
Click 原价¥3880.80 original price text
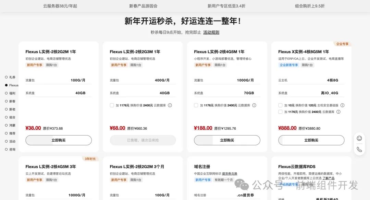[309, 128]
